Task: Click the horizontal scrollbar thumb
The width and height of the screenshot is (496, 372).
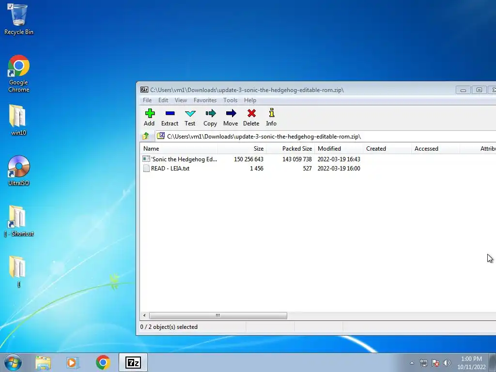Action: (x=218, y=315)
